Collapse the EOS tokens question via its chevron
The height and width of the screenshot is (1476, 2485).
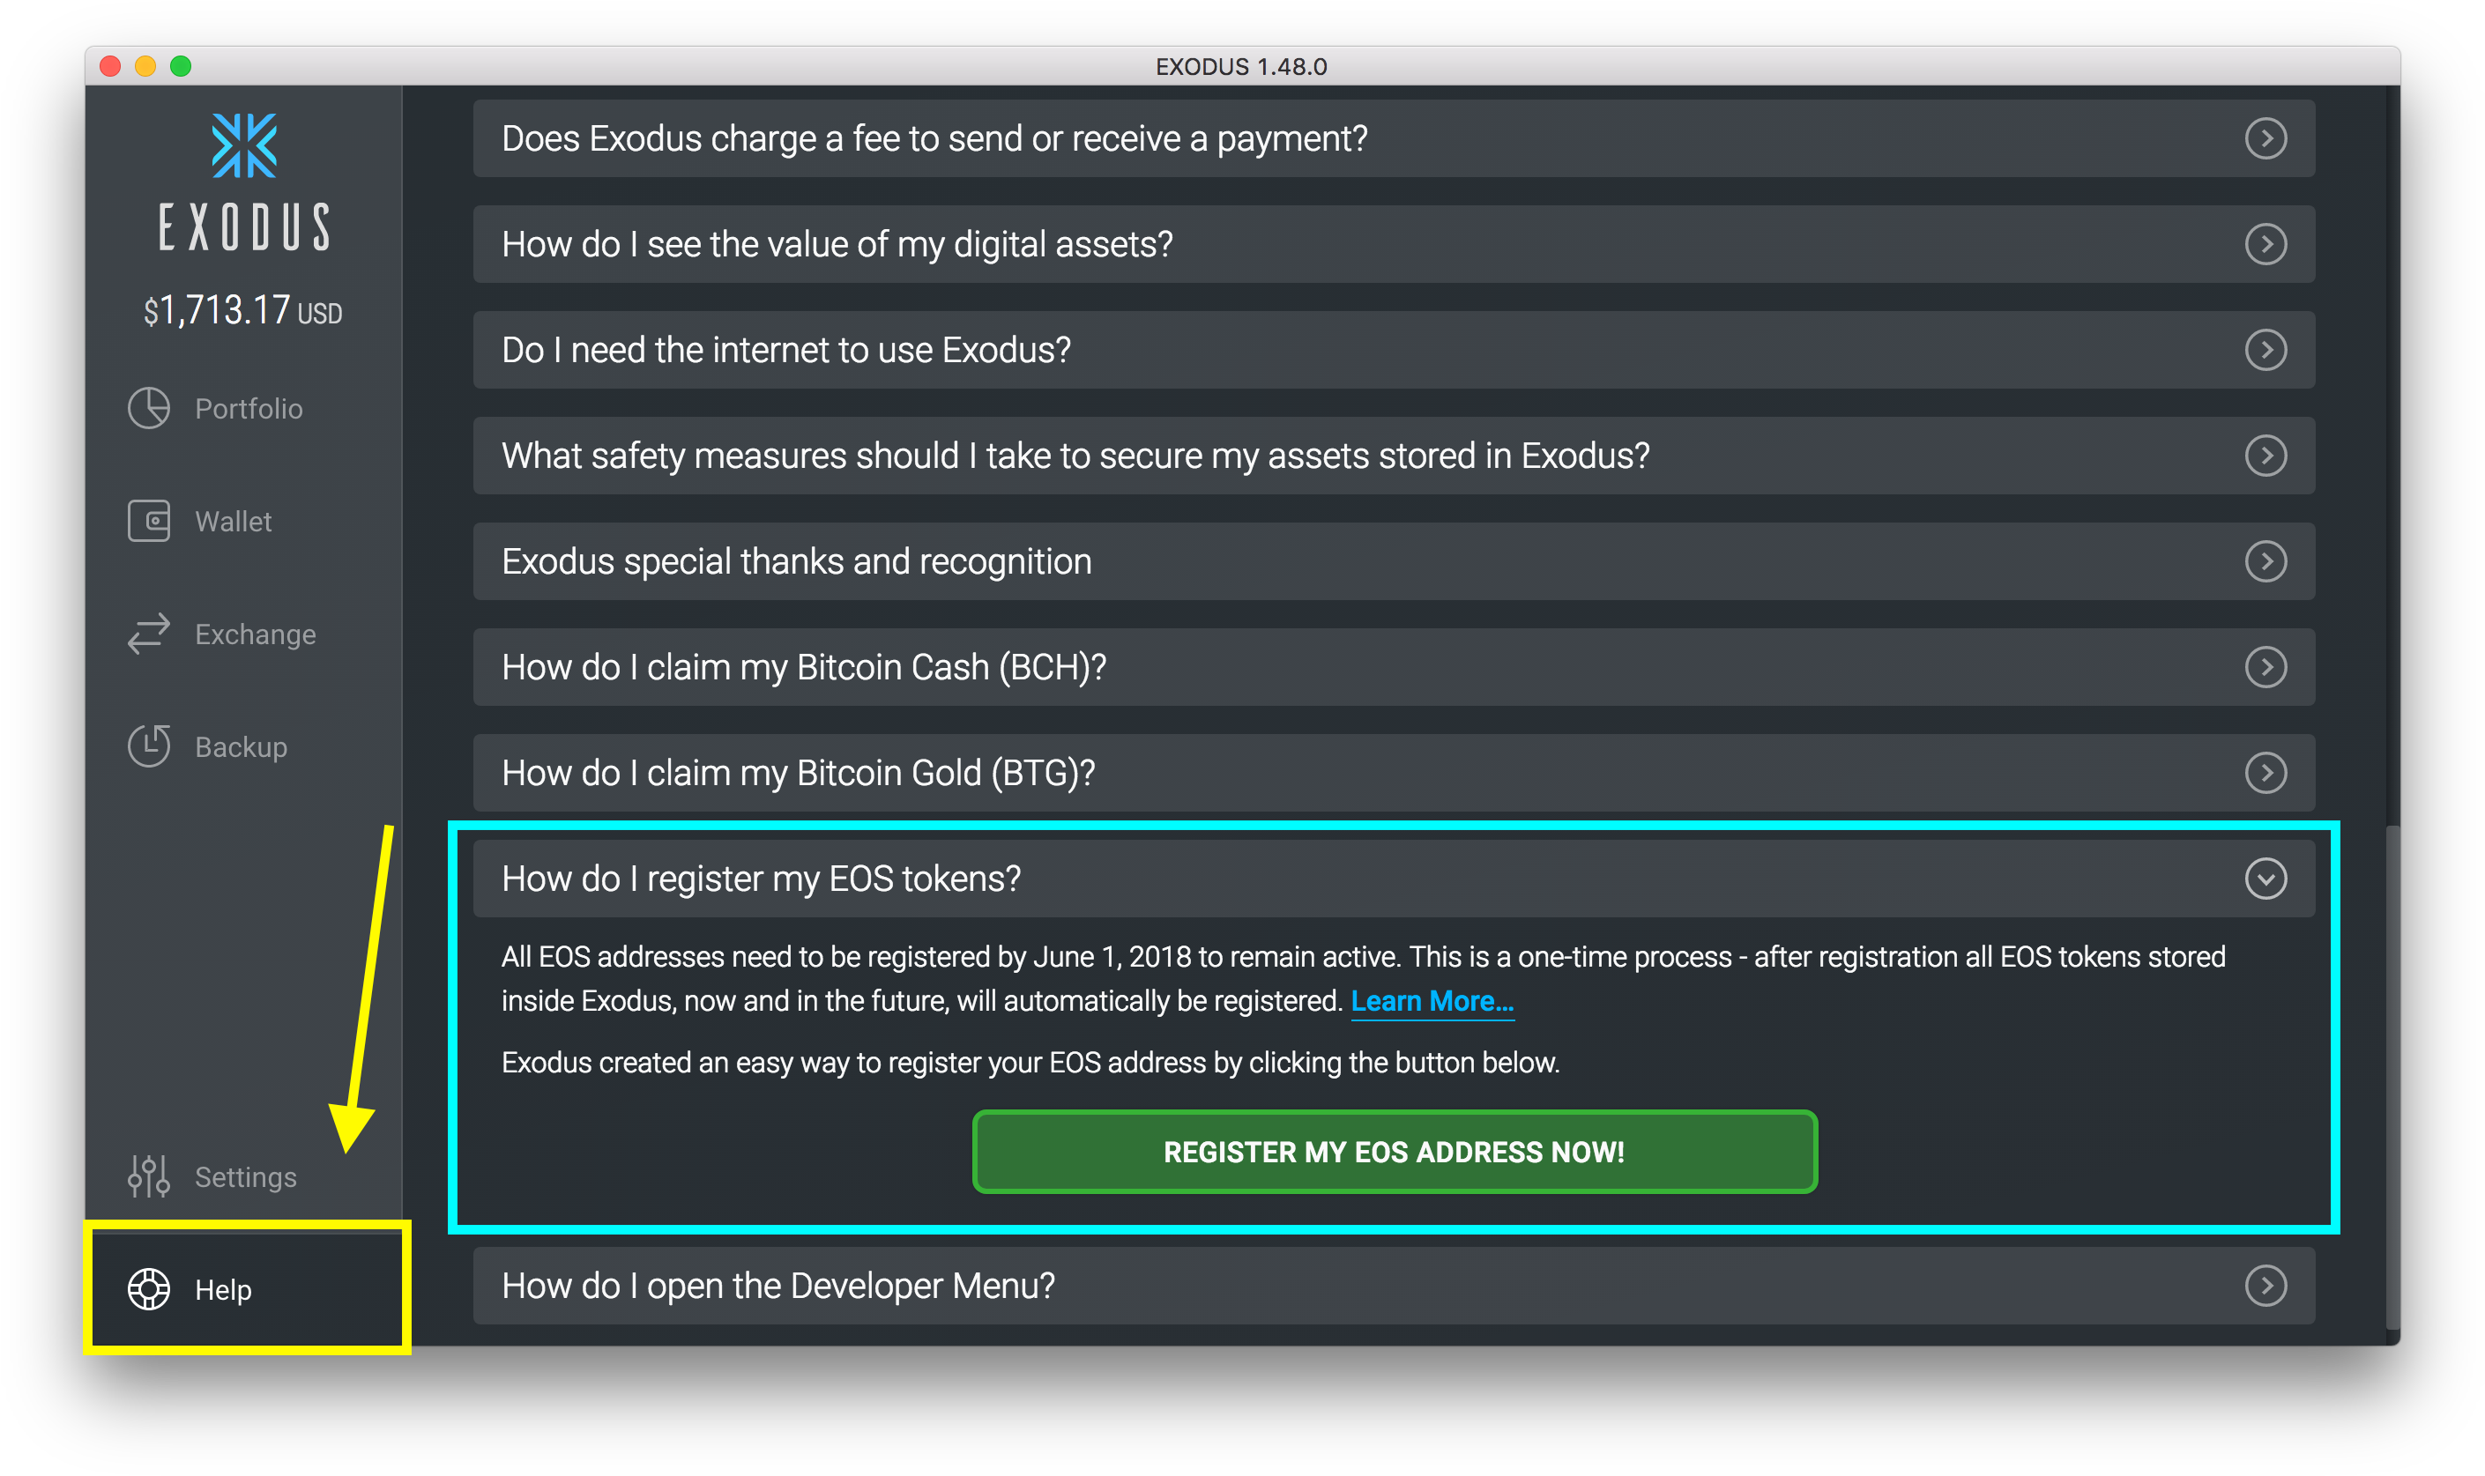pyautogui.click(x=2266, y=879)
